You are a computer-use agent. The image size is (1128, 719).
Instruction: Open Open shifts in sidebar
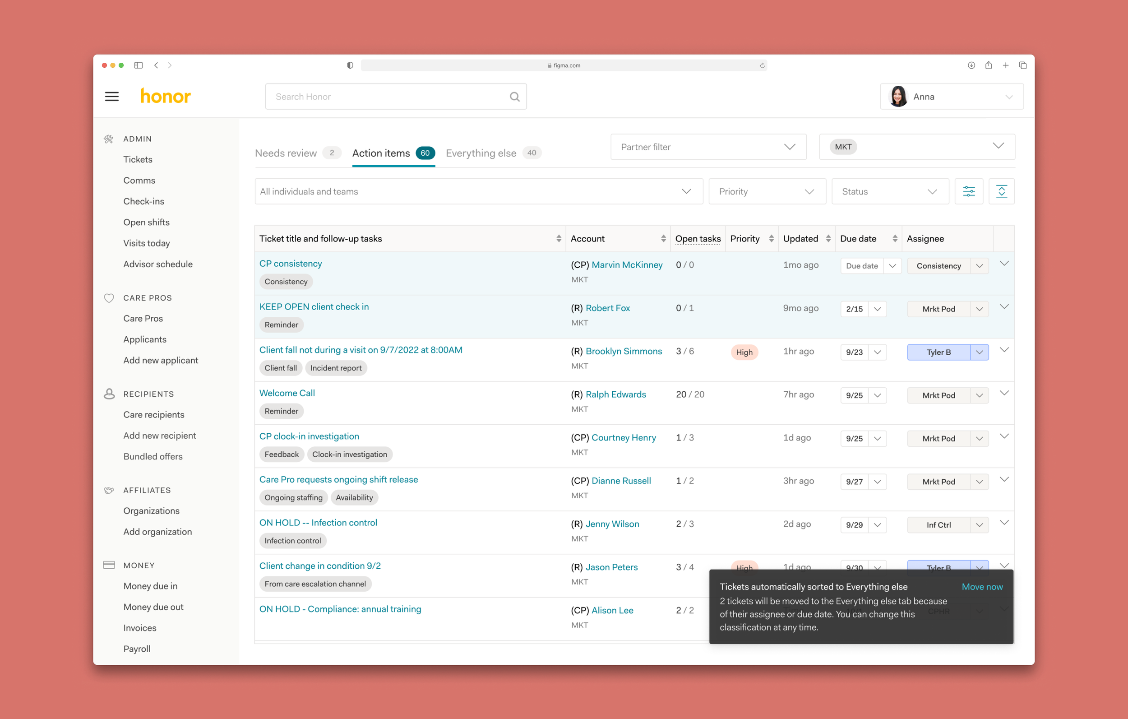click(x=146, y=222)
